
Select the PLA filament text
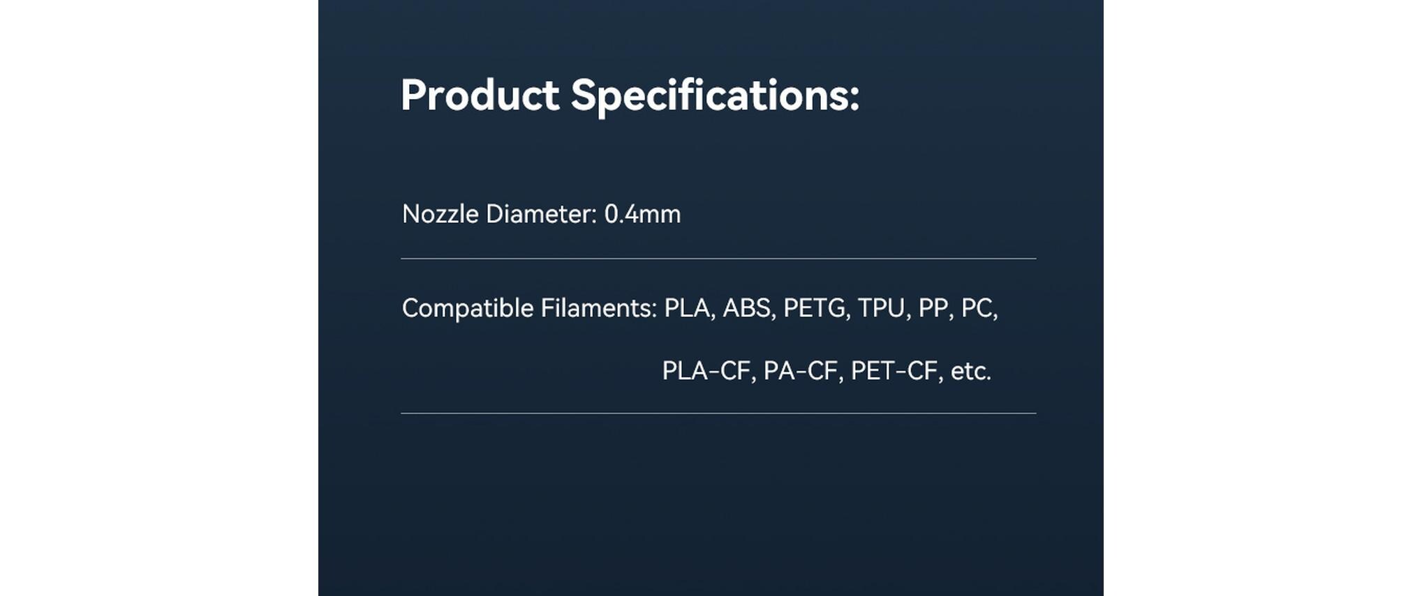(x=688, y=308)
